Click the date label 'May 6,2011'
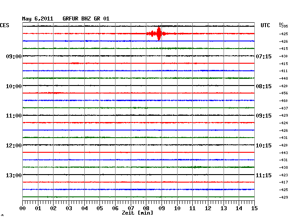 [x=37, y=19]
